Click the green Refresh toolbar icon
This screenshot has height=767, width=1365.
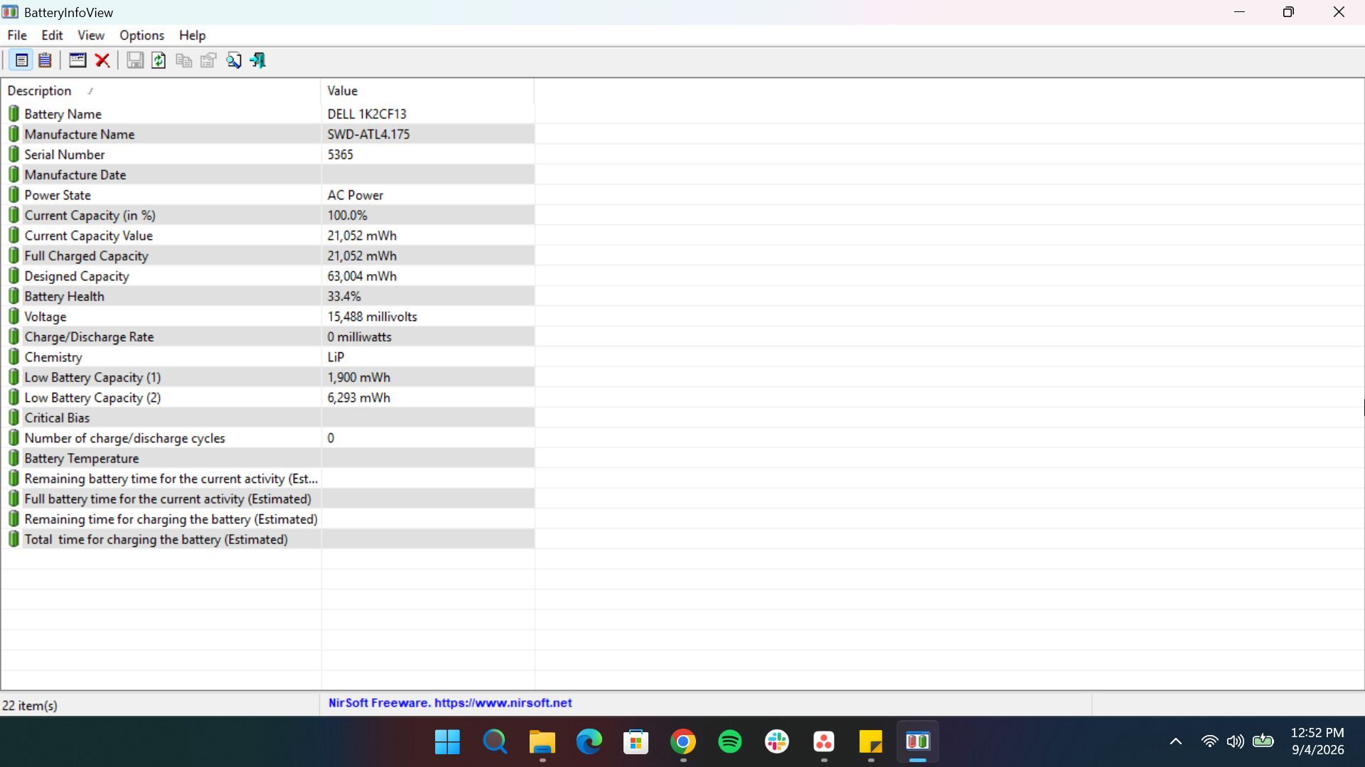pos(159,60)
